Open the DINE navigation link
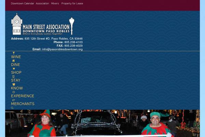Screen dimensions: 205x137 point(15,65)
